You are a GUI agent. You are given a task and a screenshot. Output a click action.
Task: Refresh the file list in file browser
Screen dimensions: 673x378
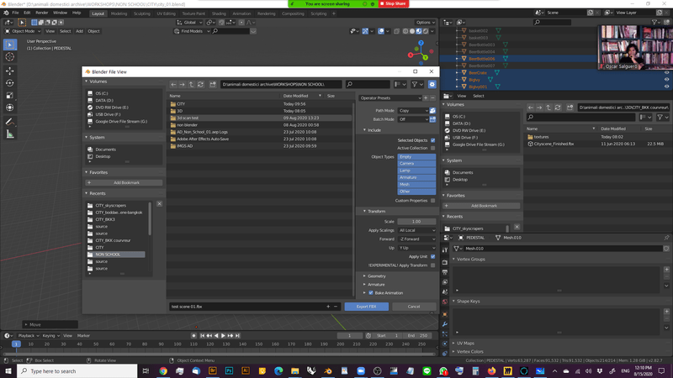point(201,84)
